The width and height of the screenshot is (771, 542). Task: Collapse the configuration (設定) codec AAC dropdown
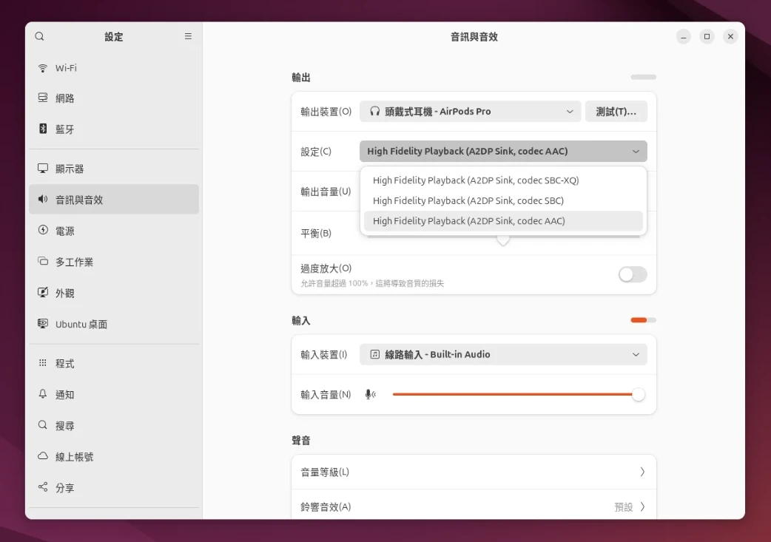point(503,152)
